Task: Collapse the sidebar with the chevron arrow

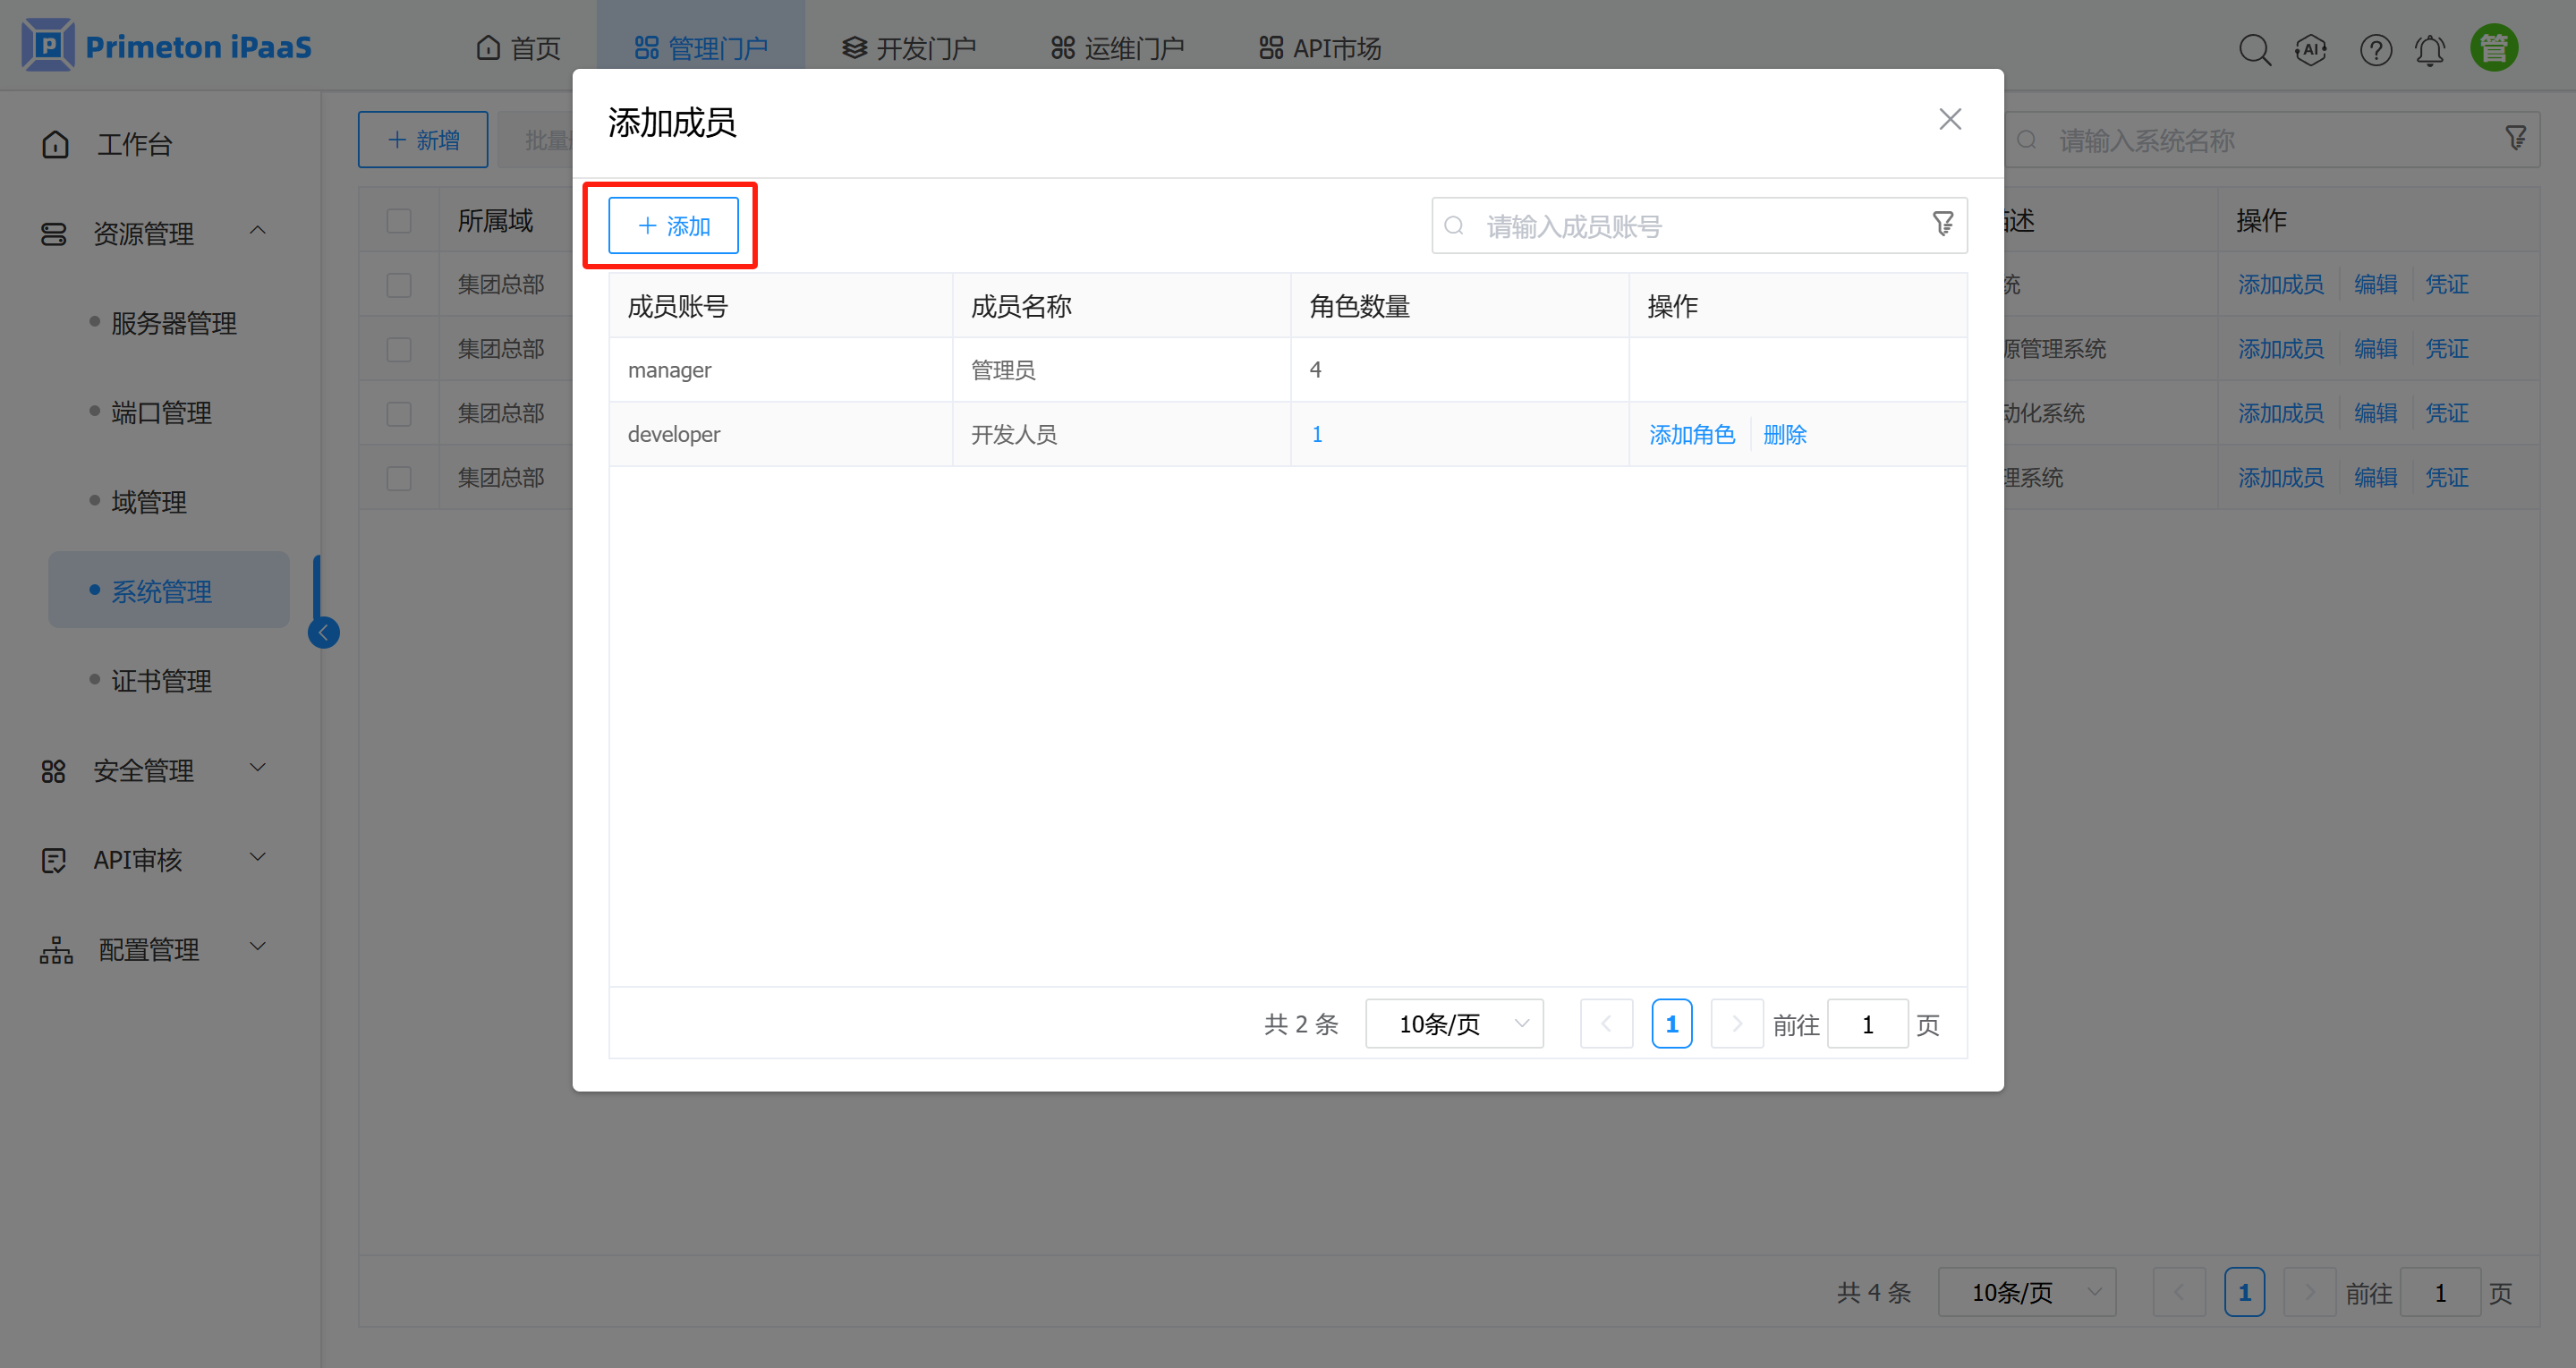Action: pyautogui.click(x=323, y=632)
